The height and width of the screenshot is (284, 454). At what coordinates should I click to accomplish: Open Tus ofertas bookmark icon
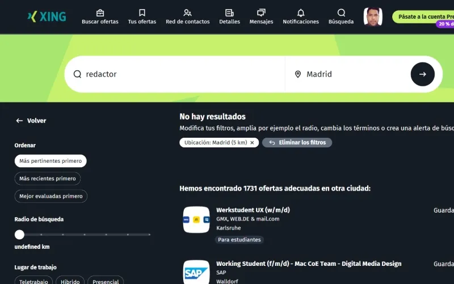(x=142, y=13)
